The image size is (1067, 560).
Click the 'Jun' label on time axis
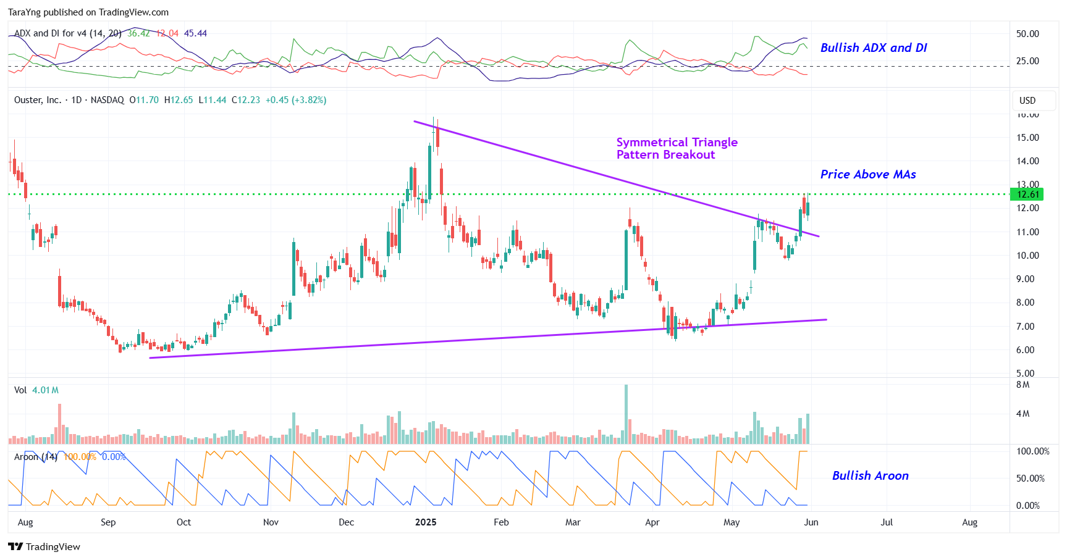click(x=811, y=522)
